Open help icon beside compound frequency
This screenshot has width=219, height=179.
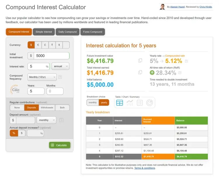(x=60, y=77)
